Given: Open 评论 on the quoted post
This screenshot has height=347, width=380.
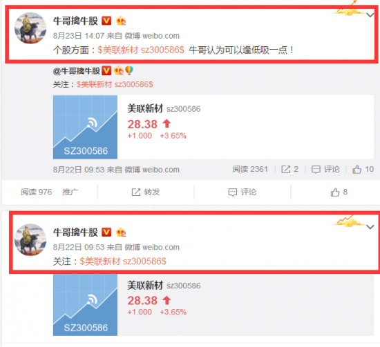Looking at the screenshot, I should (x=325, y=170).
